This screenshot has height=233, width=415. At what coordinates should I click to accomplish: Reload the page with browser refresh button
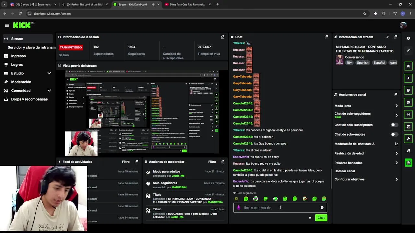[x=20, y=14]
